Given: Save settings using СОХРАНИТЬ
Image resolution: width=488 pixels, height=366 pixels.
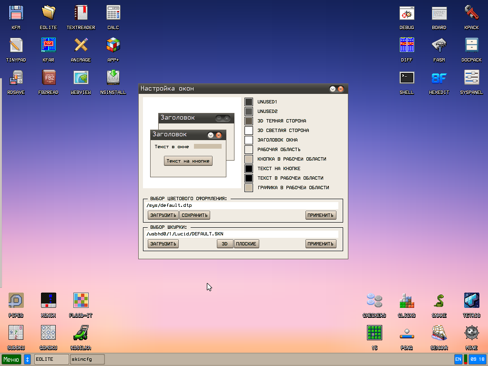Looking at the screenshot, I should pos(194,215).
